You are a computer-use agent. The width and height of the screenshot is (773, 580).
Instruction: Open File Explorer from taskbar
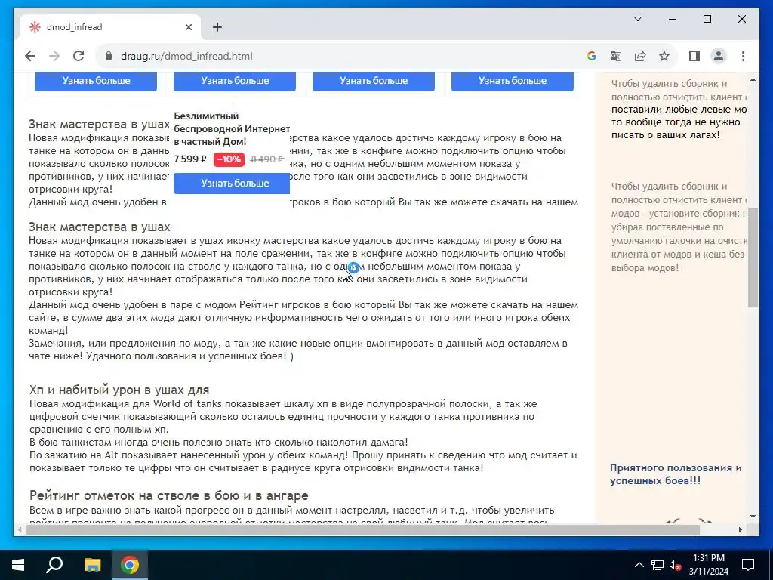[x=92, y=565]
